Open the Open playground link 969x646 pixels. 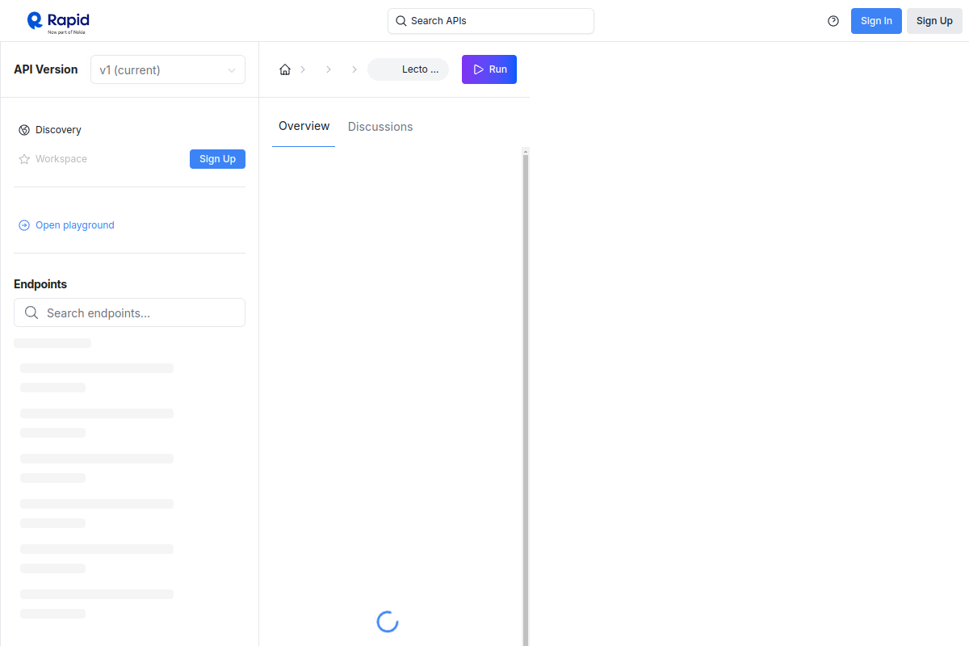tap(75, 225)
